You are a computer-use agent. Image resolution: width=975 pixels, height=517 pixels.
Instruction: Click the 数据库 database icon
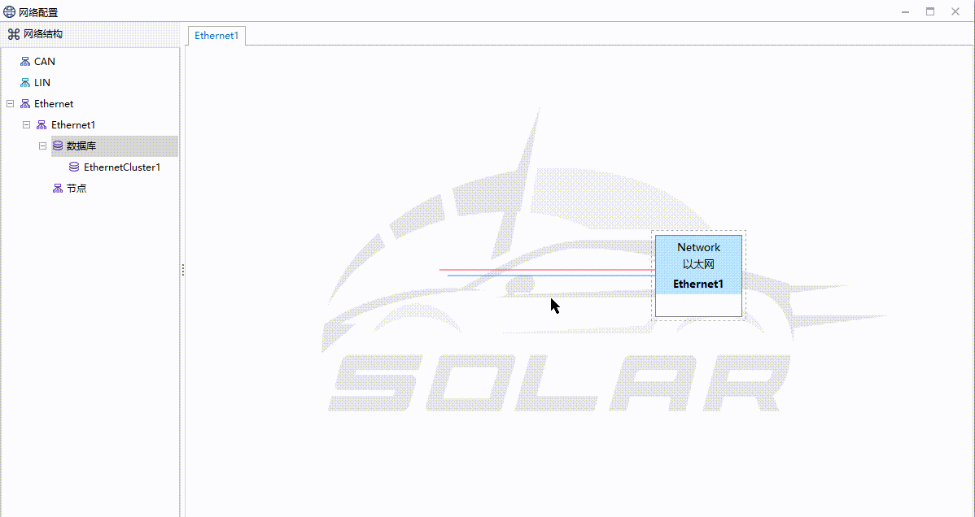pyautogui.click(x=58, y=146)
